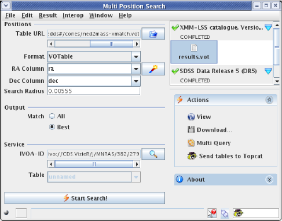Screen dimensions: 282x221
Task: Click the IVOA-ID scrollbar thumb
Action: [x=94, y=164]
